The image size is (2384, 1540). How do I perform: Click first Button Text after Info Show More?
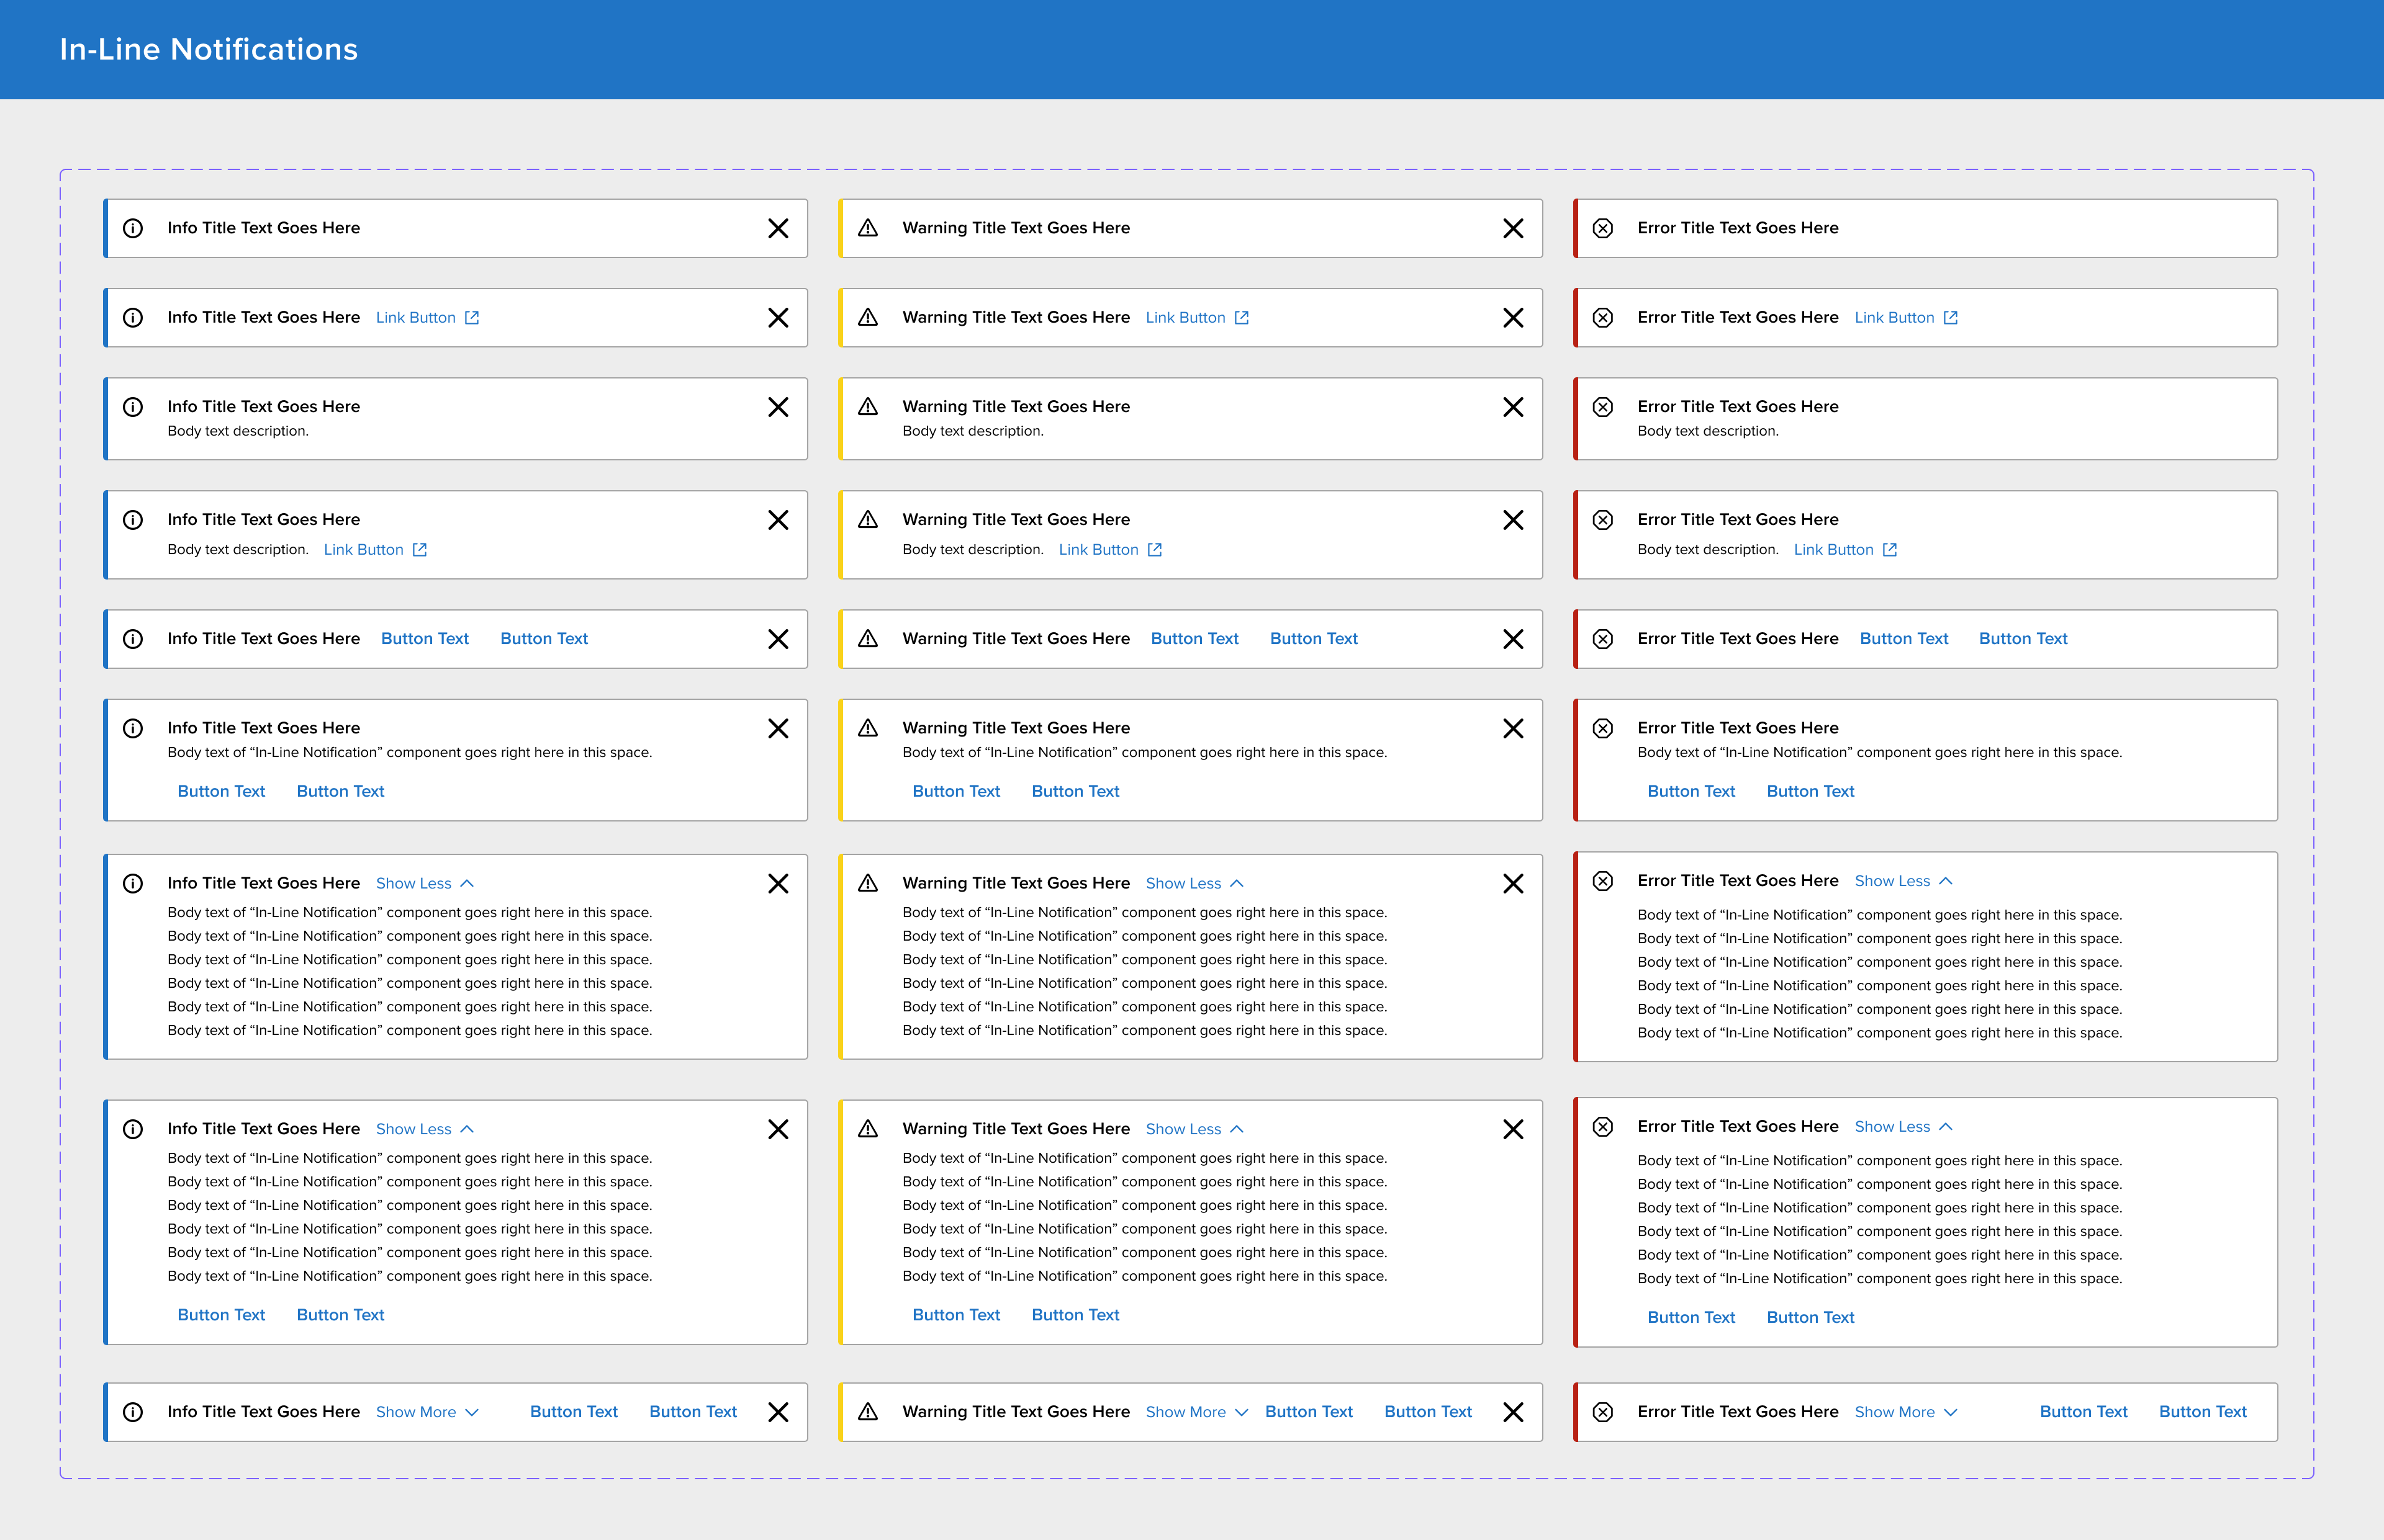point(574,1412)
